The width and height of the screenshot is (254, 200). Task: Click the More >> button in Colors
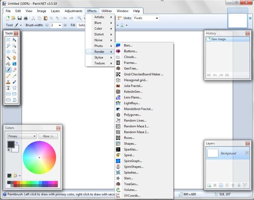[x=48, y=136]
